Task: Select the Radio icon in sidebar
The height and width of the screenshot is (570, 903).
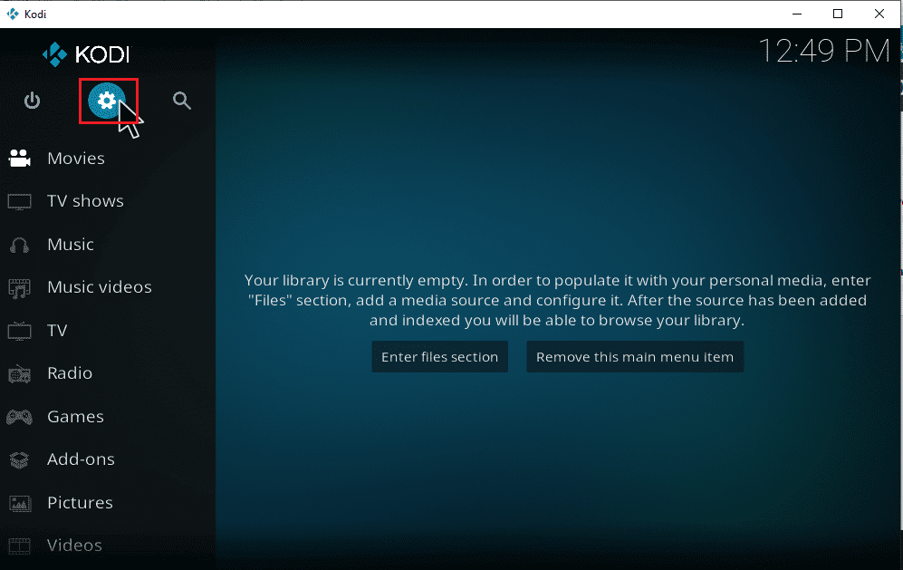Action: pyautogui.click(x=19, y=373)
